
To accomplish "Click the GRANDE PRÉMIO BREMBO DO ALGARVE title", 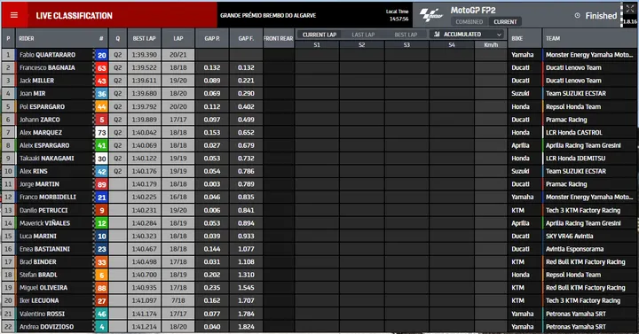I will click(268, 15).
